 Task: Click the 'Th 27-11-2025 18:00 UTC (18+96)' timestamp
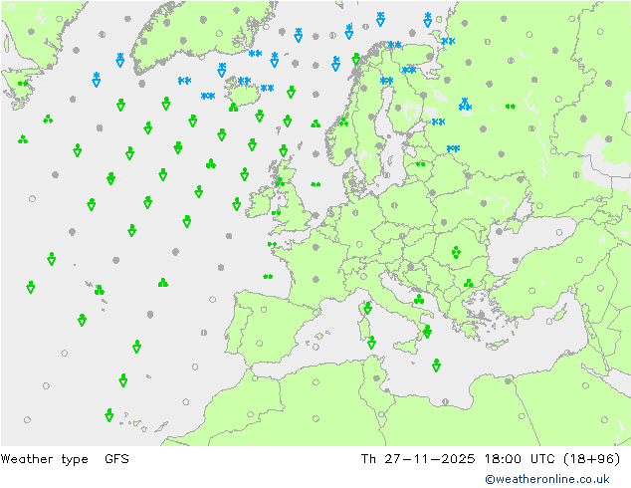(490, 459)
